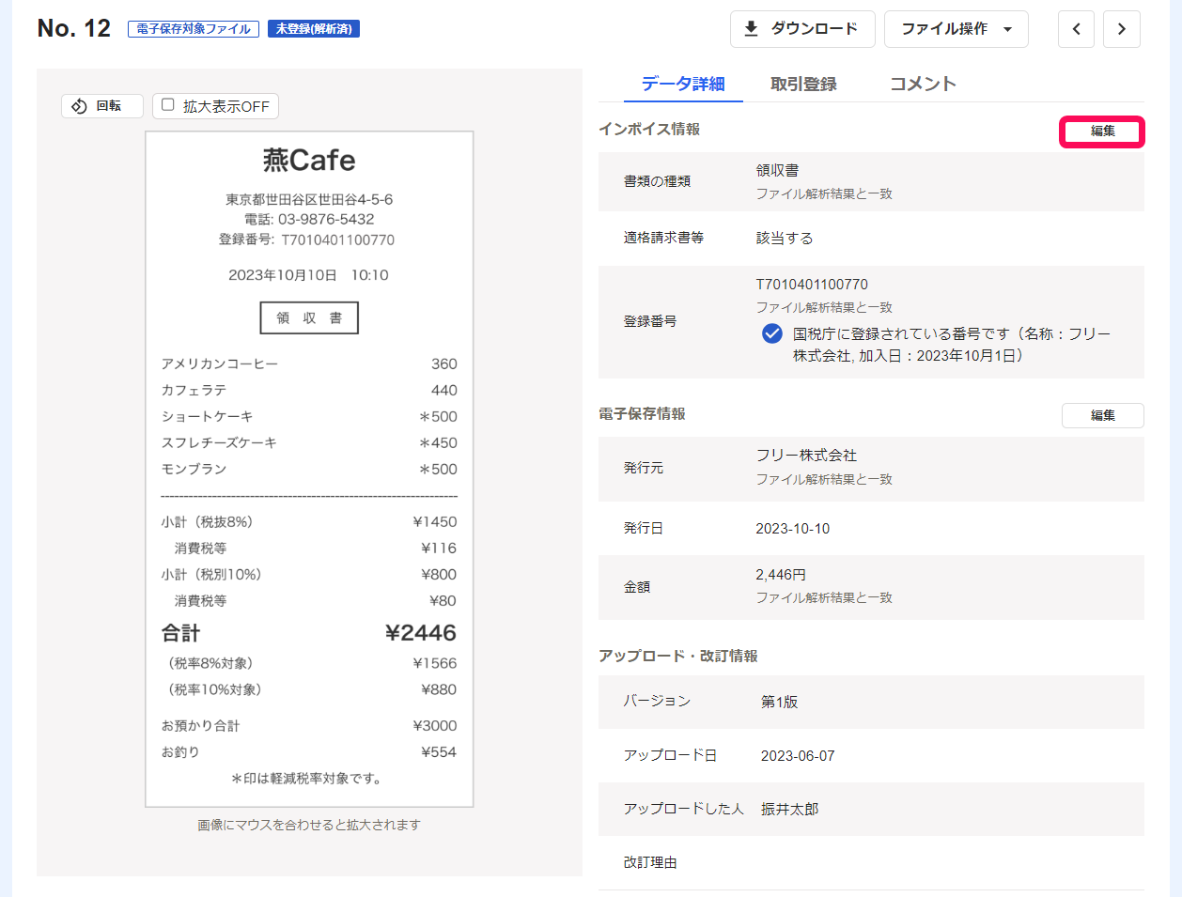This screenshot has width=1182, height=897.
Task: Switch to the データ詳細 tab
Action: [683, 84]
